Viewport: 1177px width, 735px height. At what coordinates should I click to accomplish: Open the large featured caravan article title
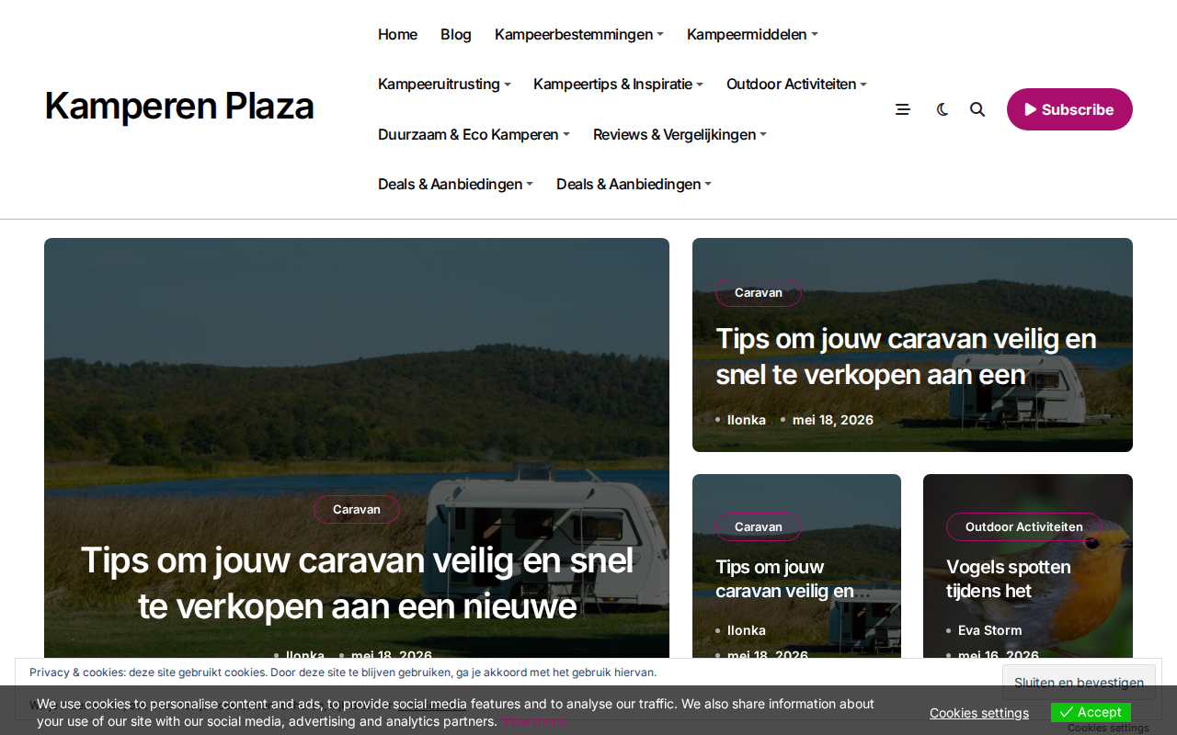357,582
